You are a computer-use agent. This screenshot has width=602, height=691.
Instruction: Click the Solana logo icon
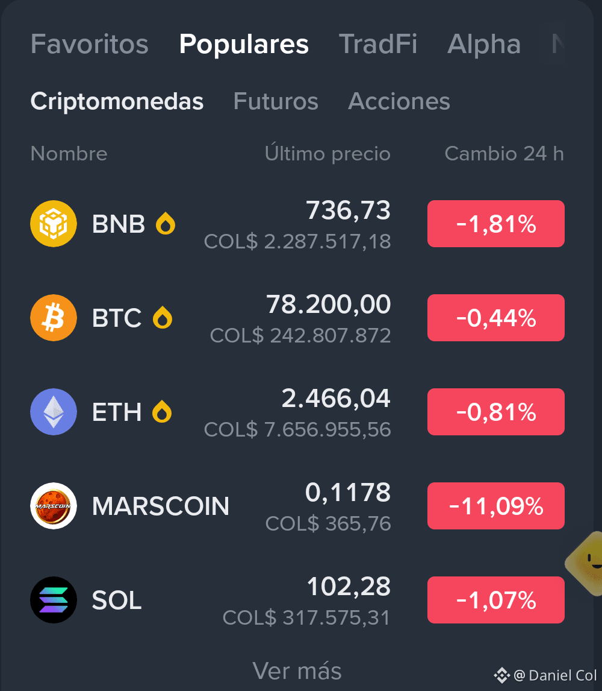click(53, 600)
